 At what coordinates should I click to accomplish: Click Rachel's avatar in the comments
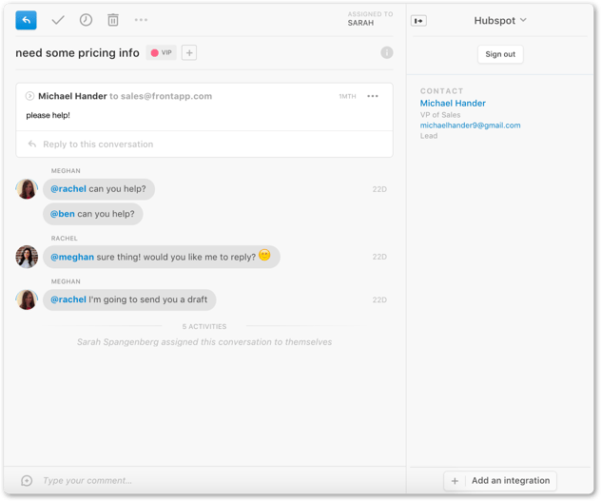pyautogui.click(x=27, y=257)
